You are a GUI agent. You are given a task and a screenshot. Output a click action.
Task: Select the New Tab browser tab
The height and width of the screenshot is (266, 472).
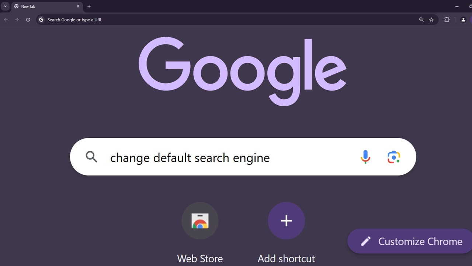point(44,6)
